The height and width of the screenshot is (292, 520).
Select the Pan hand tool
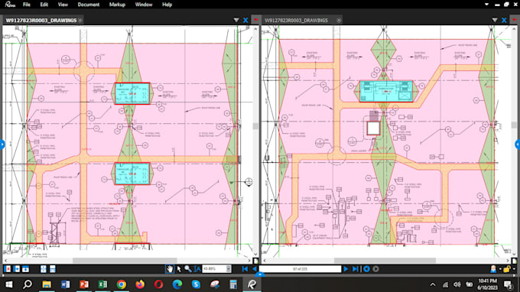click(x=170, y=269)
